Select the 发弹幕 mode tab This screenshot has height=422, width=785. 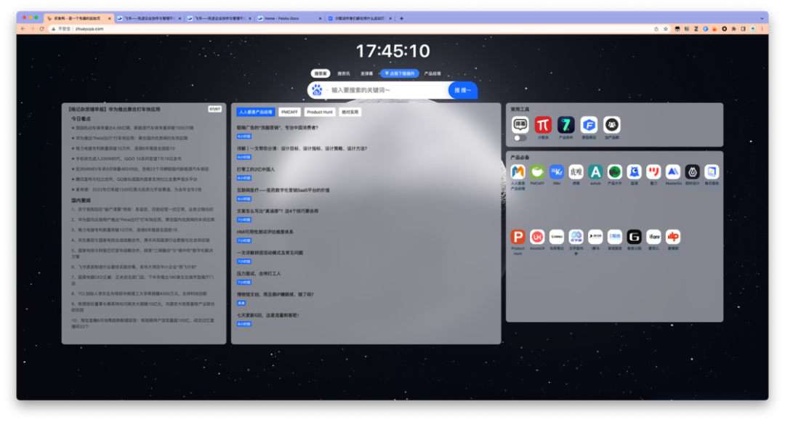tap(366, 73)
